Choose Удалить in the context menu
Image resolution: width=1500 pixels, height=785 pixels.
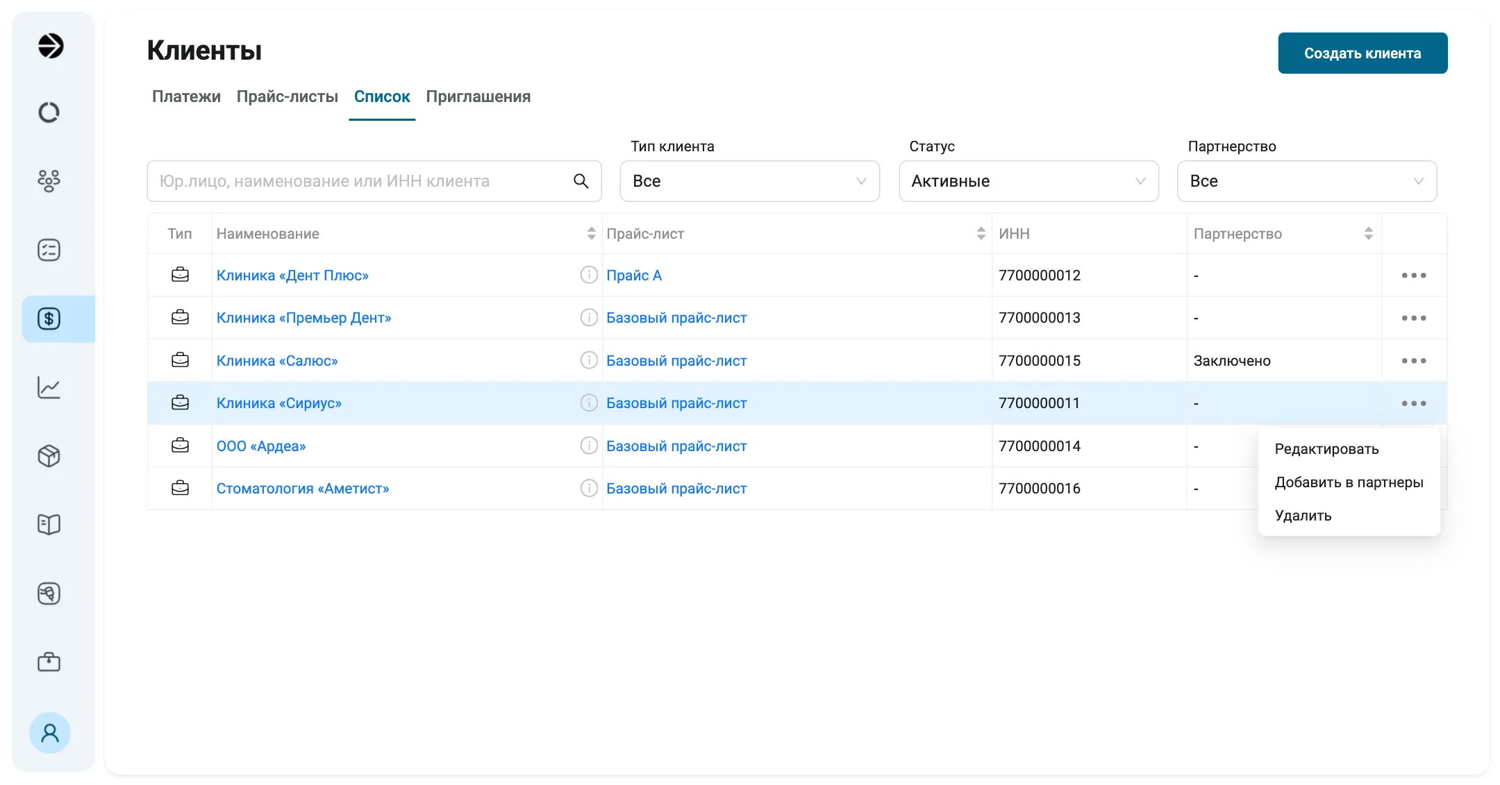(1303, 516)
